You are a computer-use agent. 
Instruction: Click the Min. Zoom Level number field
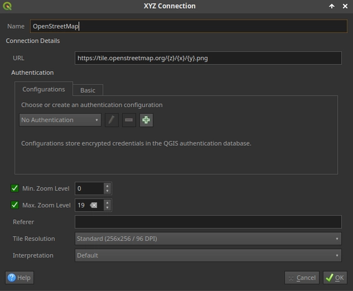click(x=89, y=188)
